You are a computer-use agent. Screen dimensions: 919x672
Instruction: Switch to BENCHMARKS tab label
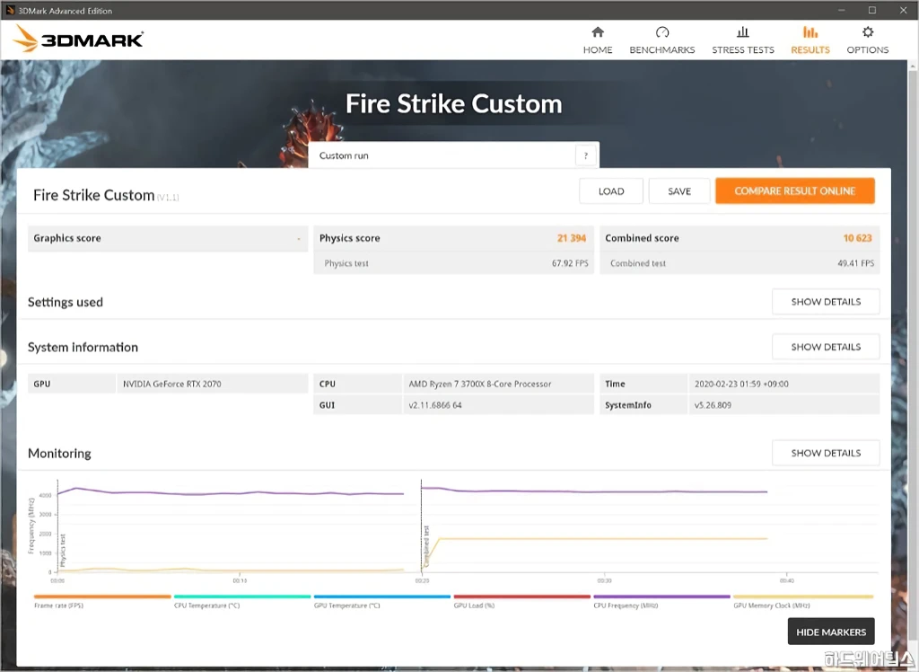662,50
